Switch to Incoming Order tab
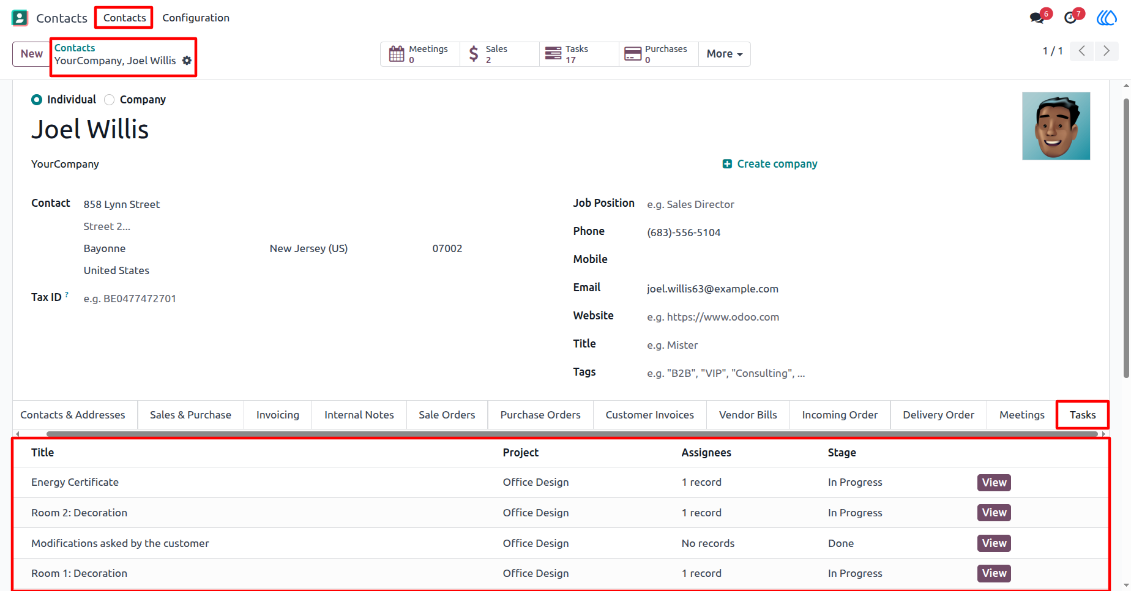Screen dimensions: 1131x591 pyautogui.click(x=840, y=415)
